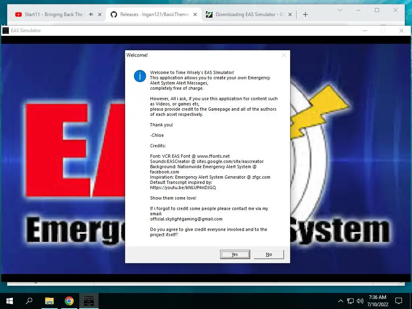Open the Windows Start menu

pyautogui.click(x=10, y=301)
